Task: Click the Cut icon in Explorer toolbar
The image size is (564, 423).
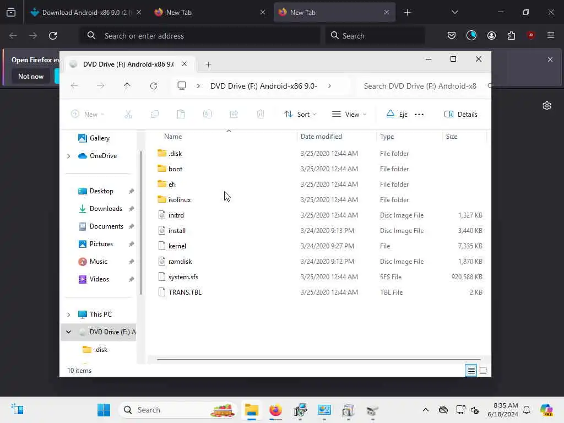Action: click(128, 115)
